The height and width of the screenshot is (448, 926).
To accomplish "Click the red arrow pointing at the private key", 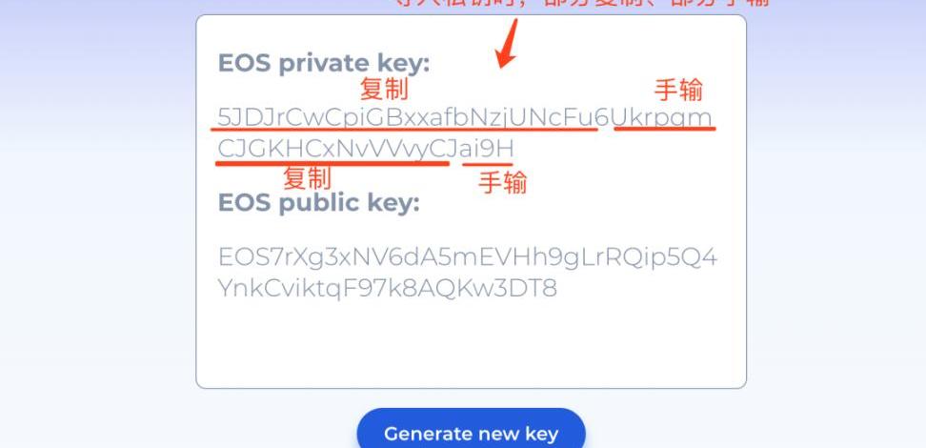I will coord(506,43).
